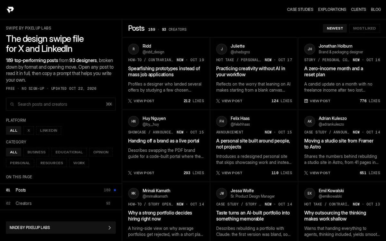The height and width of the screenshot is (241, 386).
Task: Open Juliette's avatar icon
Action: pyautogui.click(x=222, y=49)
